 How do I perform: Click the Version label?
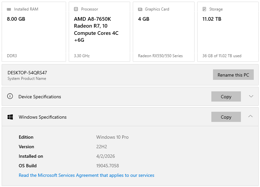[26, 147]
